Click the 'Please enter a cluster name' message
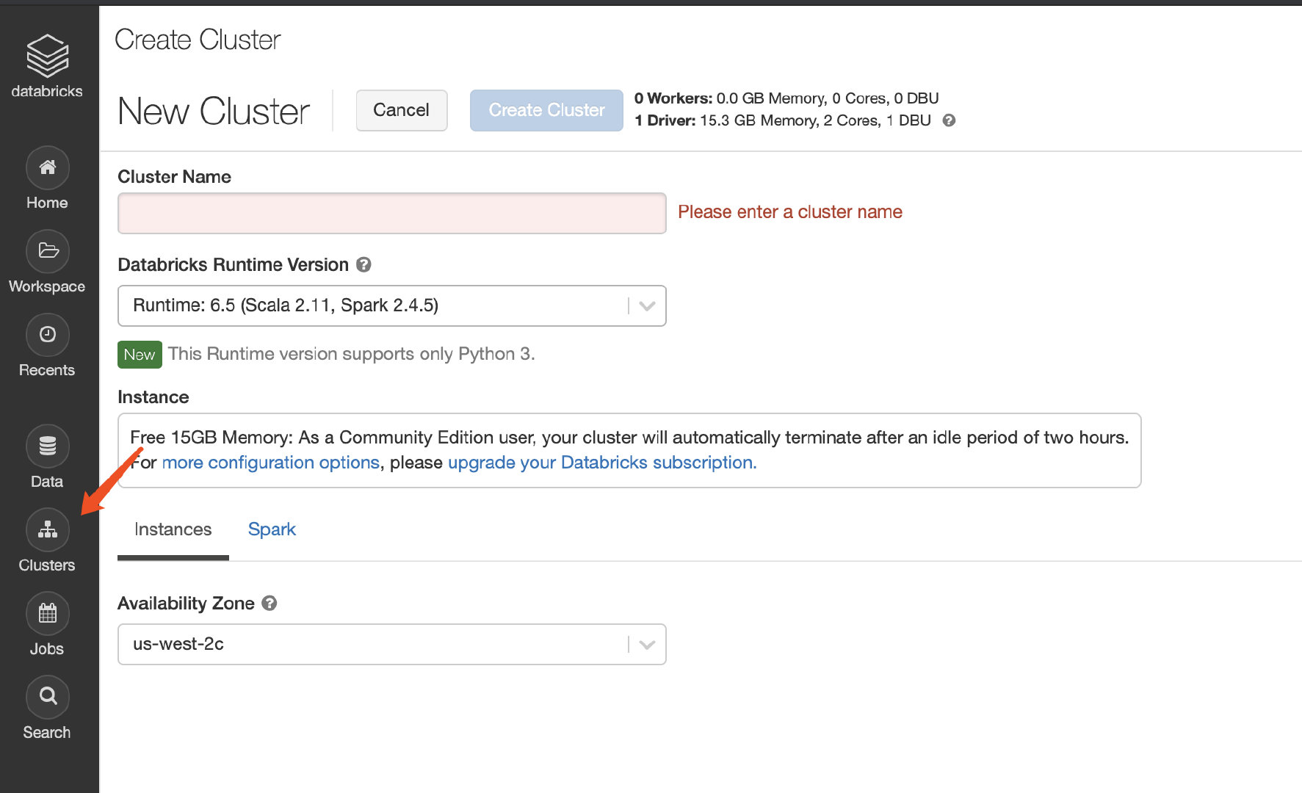 click(790, 212)
